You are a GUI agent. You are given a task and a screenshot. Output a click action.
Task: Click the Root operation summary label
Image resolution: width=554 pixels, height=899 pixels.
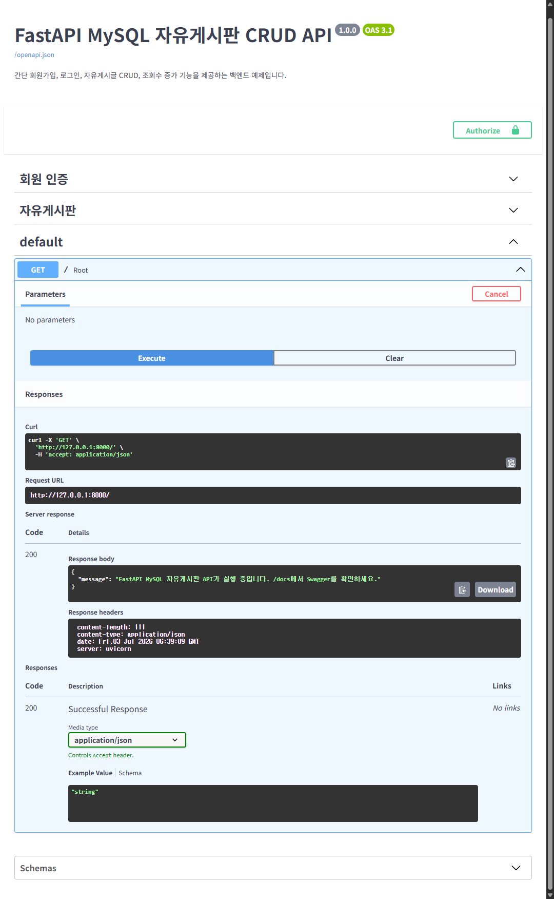tap(81, 270)
